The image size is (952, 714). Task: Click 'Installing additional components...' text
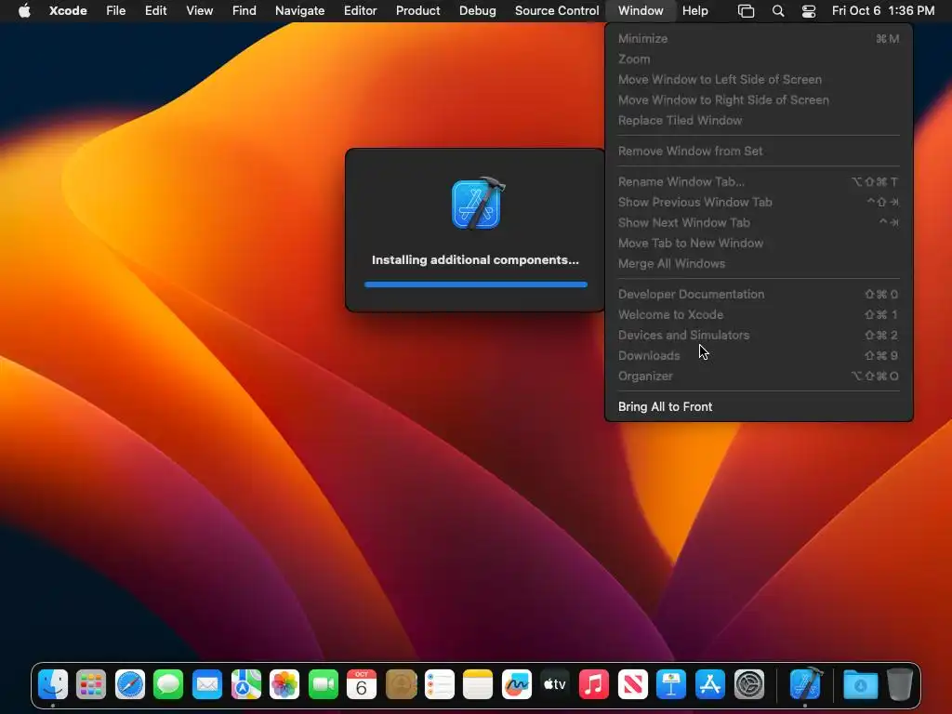point(475,260)
